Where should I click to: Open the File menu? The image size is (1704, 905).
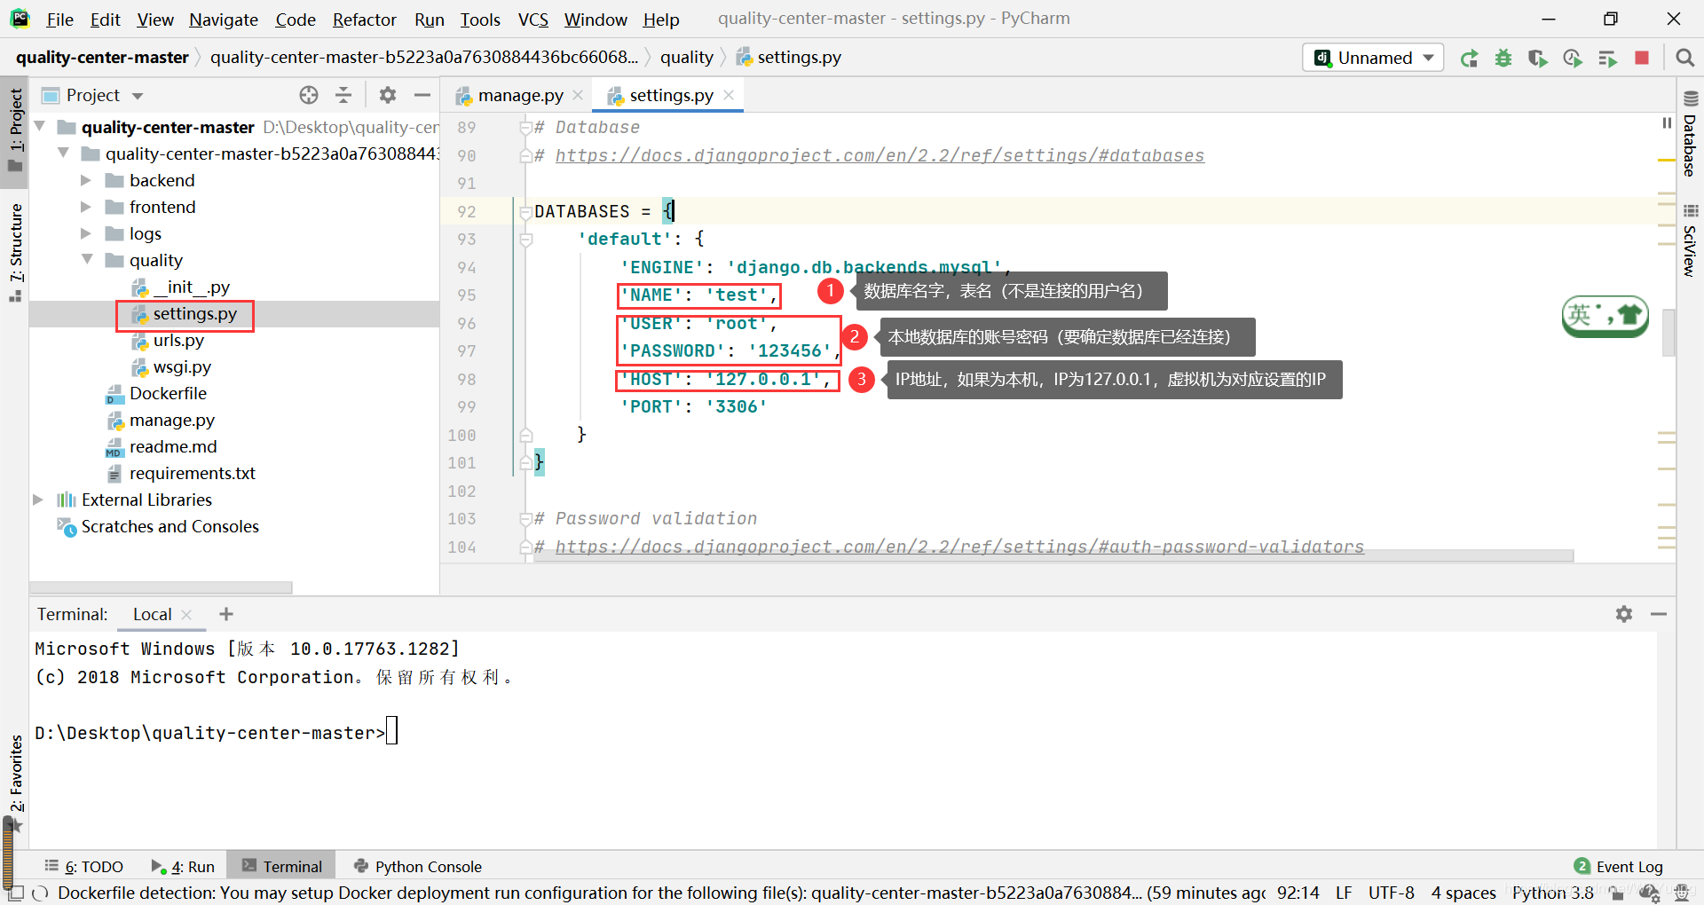click(59, 19)
